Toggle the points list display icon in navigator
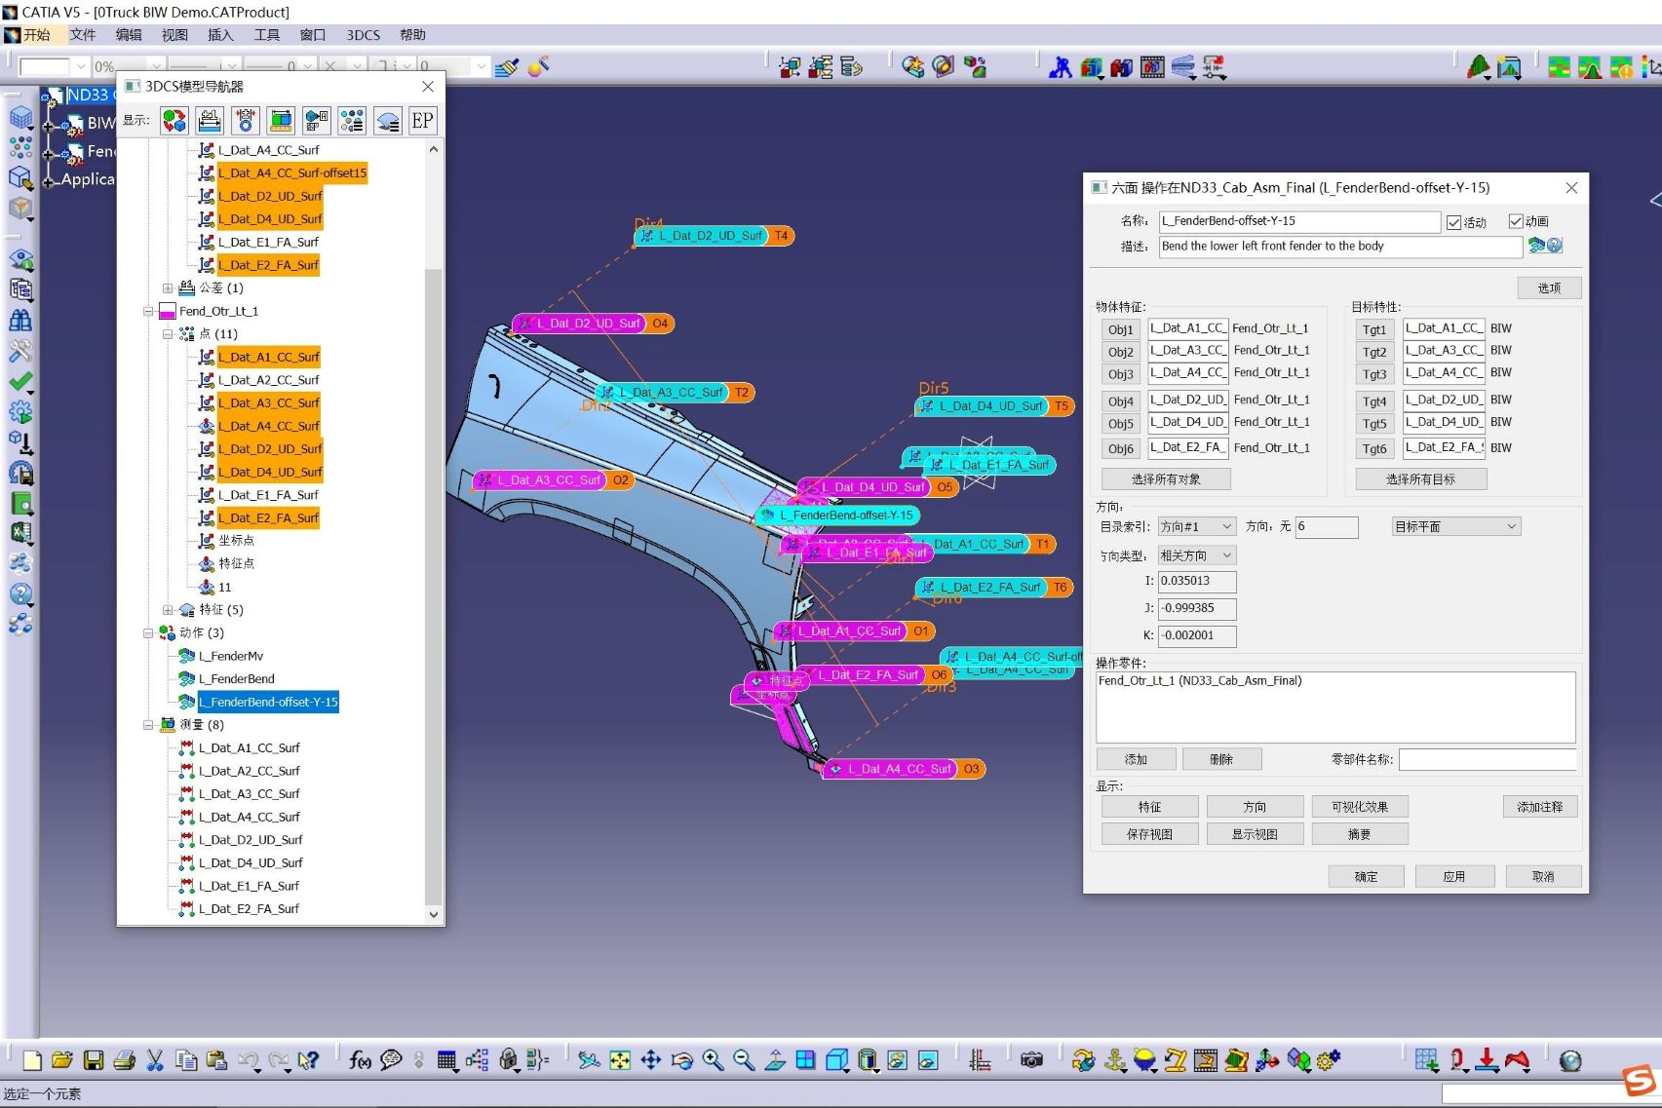The image size is (1662, 1108). point(352,121)
